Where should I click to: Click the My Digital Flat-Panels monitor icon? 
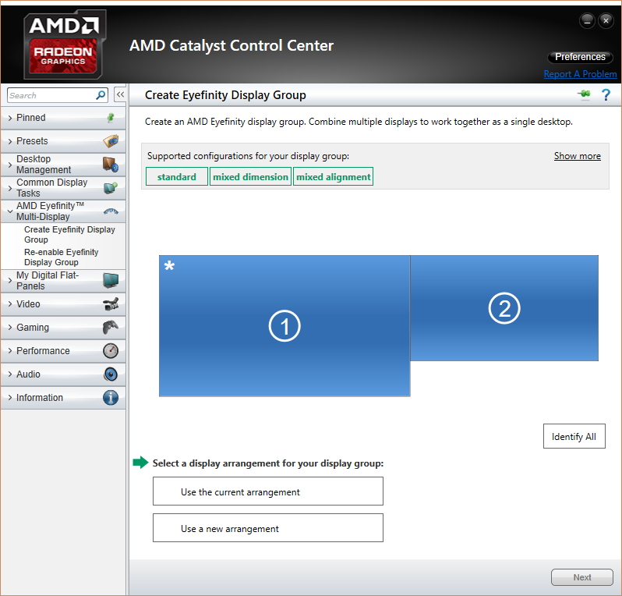click(111, 280)
